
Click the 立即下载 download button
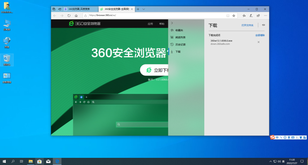pos(154,70)
